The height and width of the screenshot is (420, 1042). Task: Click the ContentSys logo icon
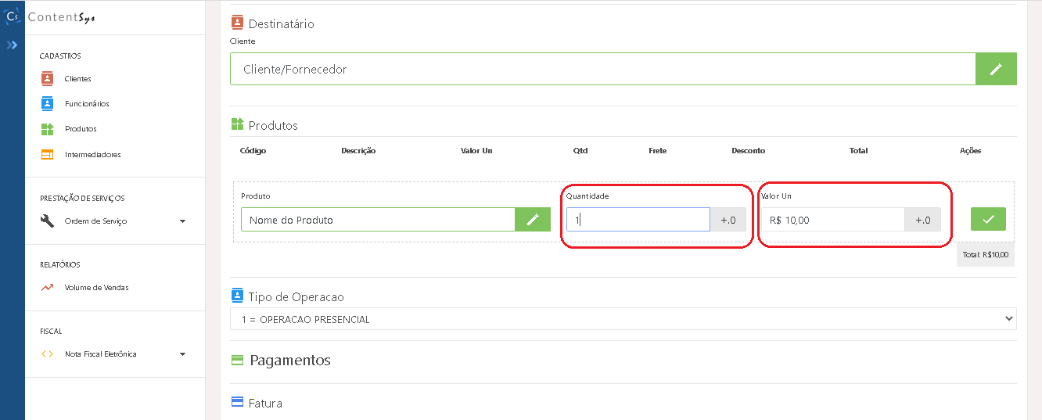(12, 16)
